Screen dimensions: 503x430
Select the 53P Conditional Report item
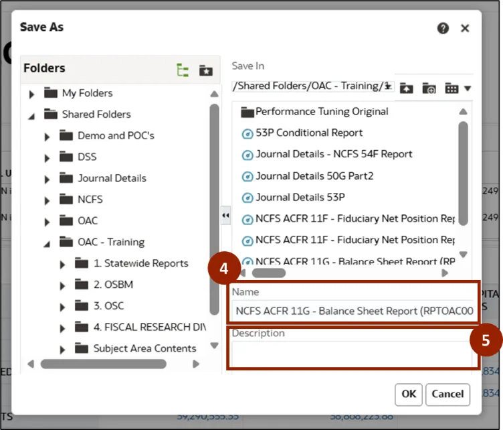tap(308, 133)
